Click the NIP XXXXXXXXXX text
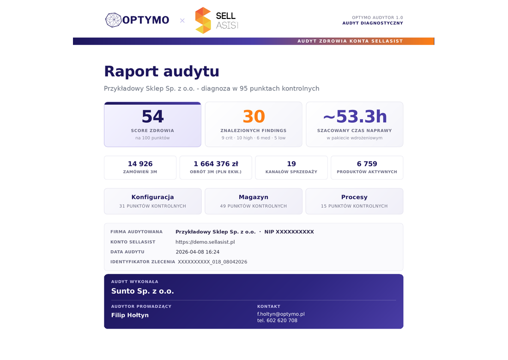Screen dimensions: 508x360 (289, 232)
